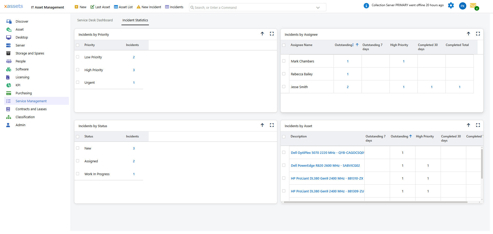Select the Jesse Smith row checkbox
The width and height of the screenshot is (493, 234).
tap(284, 87)
